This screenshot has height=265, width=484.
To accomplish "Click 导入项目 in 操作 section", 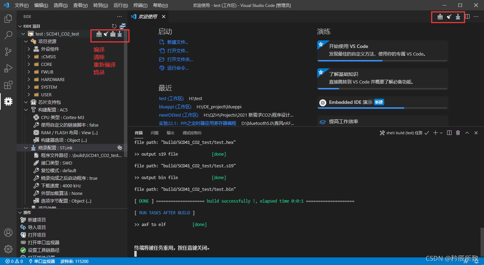I will pos(37,227).
